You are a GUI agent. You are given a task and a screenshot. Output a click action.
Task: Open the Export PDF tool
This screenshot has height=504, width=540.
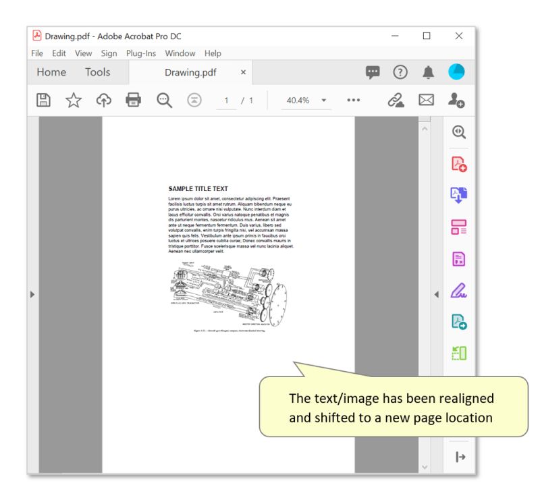coord(459,194)
